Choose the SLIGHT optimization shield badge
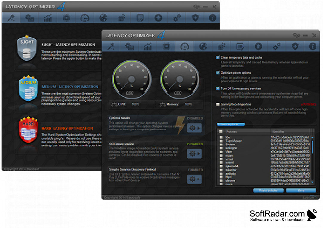 coord(27,49)
